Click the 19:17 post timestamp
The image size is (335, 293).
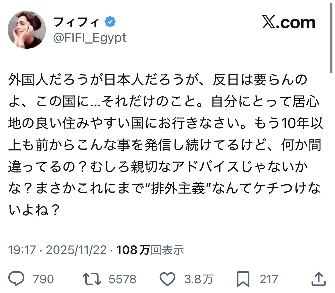(x=22, y=250)
